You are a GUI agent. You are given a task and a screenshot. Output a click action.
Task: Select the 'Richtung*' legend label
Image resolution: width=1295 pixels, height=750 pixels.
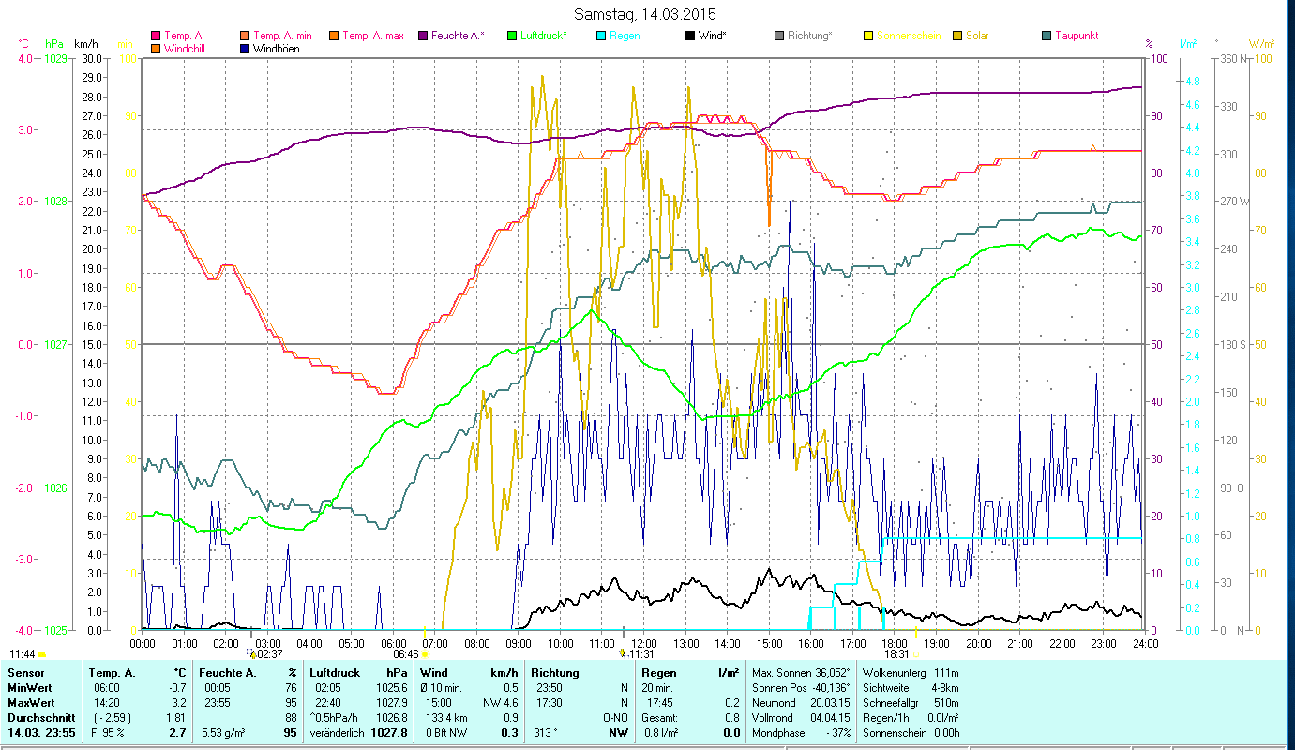click(x=811, y=37)
